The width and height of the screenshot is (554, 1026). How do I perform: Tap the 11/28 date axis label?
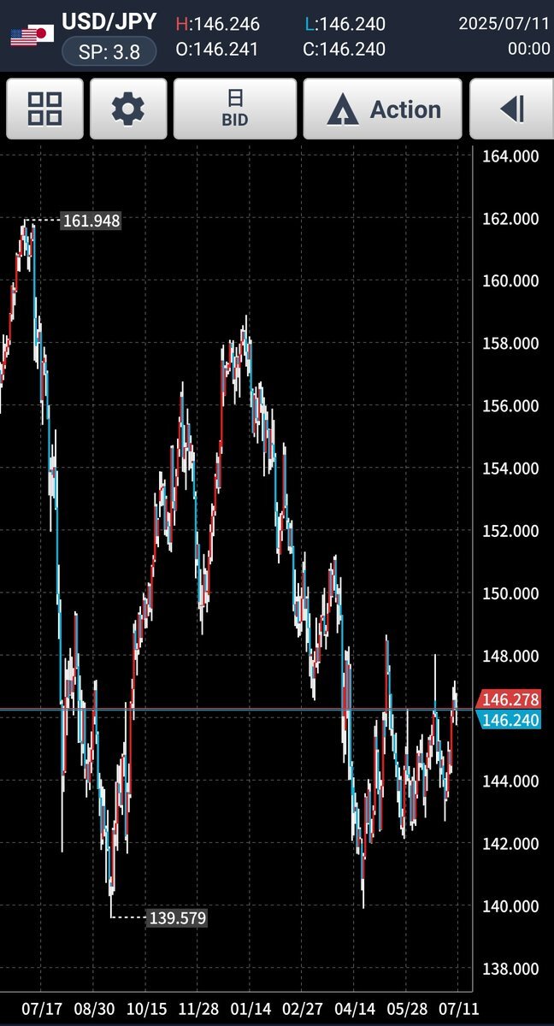coord(199,1008)
